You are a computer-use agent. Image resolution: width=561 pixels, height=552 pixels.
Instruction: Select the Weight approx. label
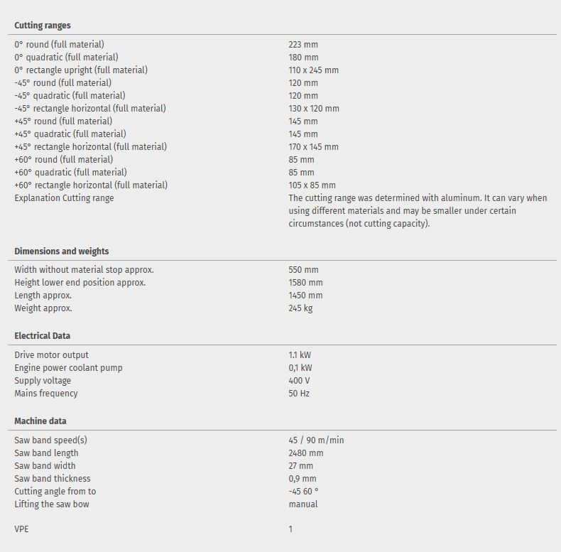[x=43, y=308]
